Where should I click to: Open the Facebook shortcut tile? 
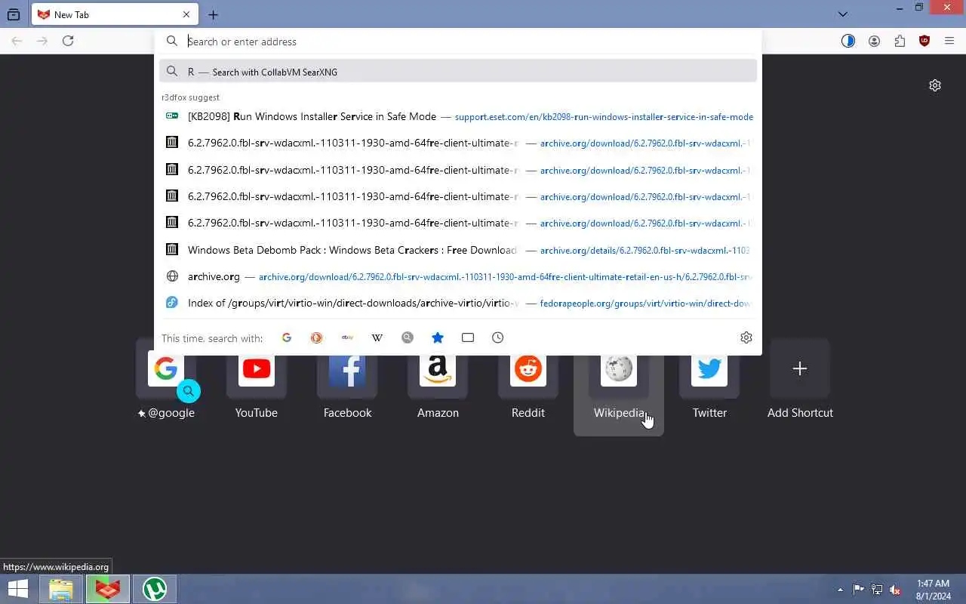click(x=347, y=387)
